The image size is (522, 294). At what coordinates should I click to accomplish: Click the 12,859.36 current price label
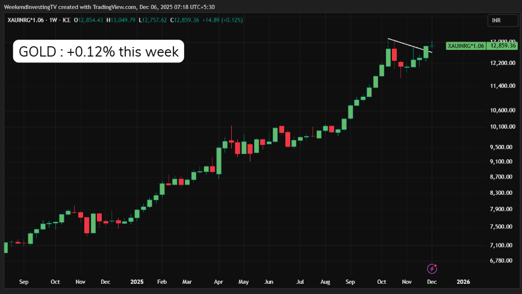click(503, 46)
